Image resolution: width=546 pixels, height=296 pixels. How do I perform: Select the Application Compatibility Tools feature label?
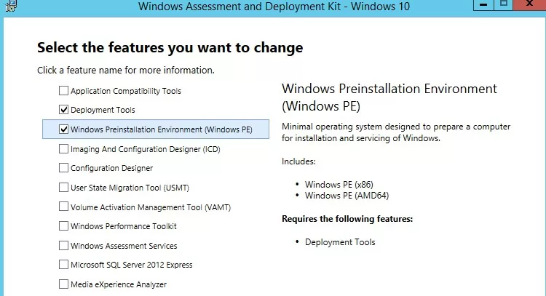point(126,91)
